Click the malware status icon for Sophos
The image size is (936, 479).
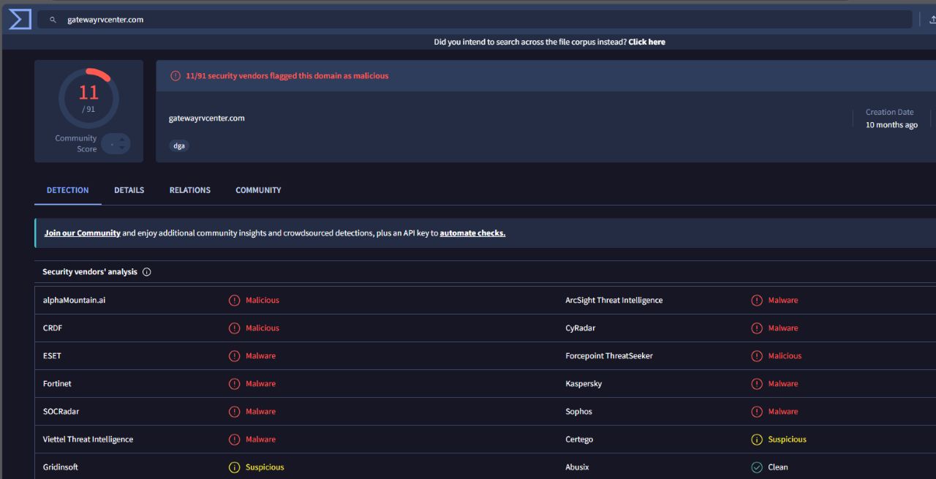pyautogui.click(x=757, y=412)
